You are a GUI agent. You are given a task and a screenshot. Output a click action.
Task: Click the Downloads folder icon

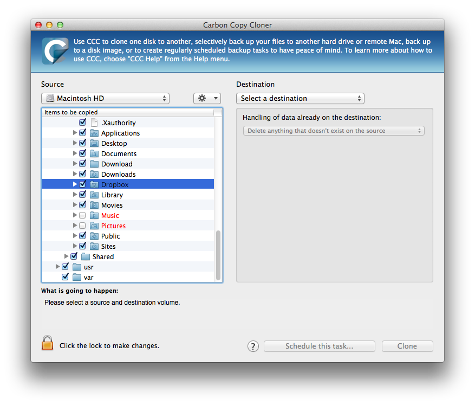coord(94,174)
